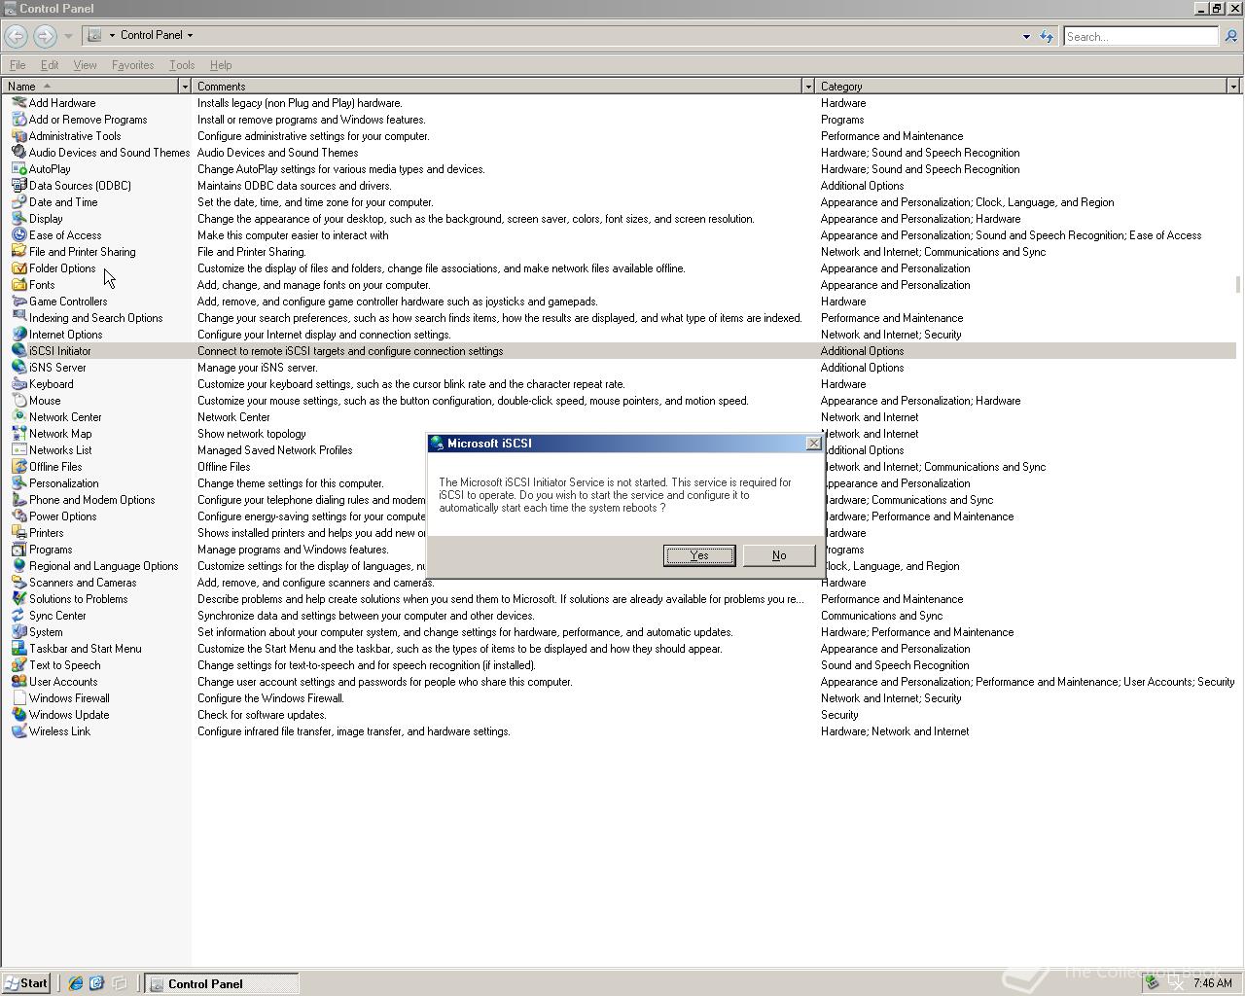The image size is (1245, 996).
Task: Click the Network Center icon
Action: [18, 417]
